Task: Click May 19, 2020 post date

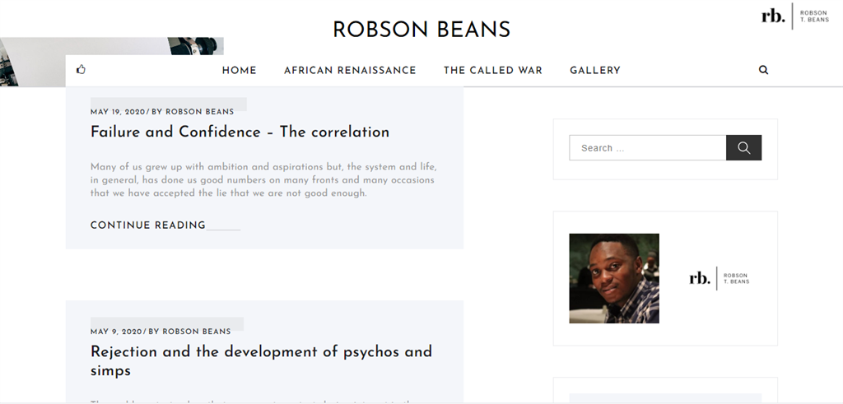Action: click(x=118, y=112)
